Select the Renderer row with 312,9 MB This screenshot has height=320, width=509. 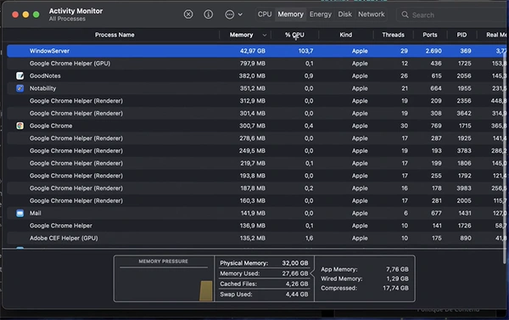256,101
